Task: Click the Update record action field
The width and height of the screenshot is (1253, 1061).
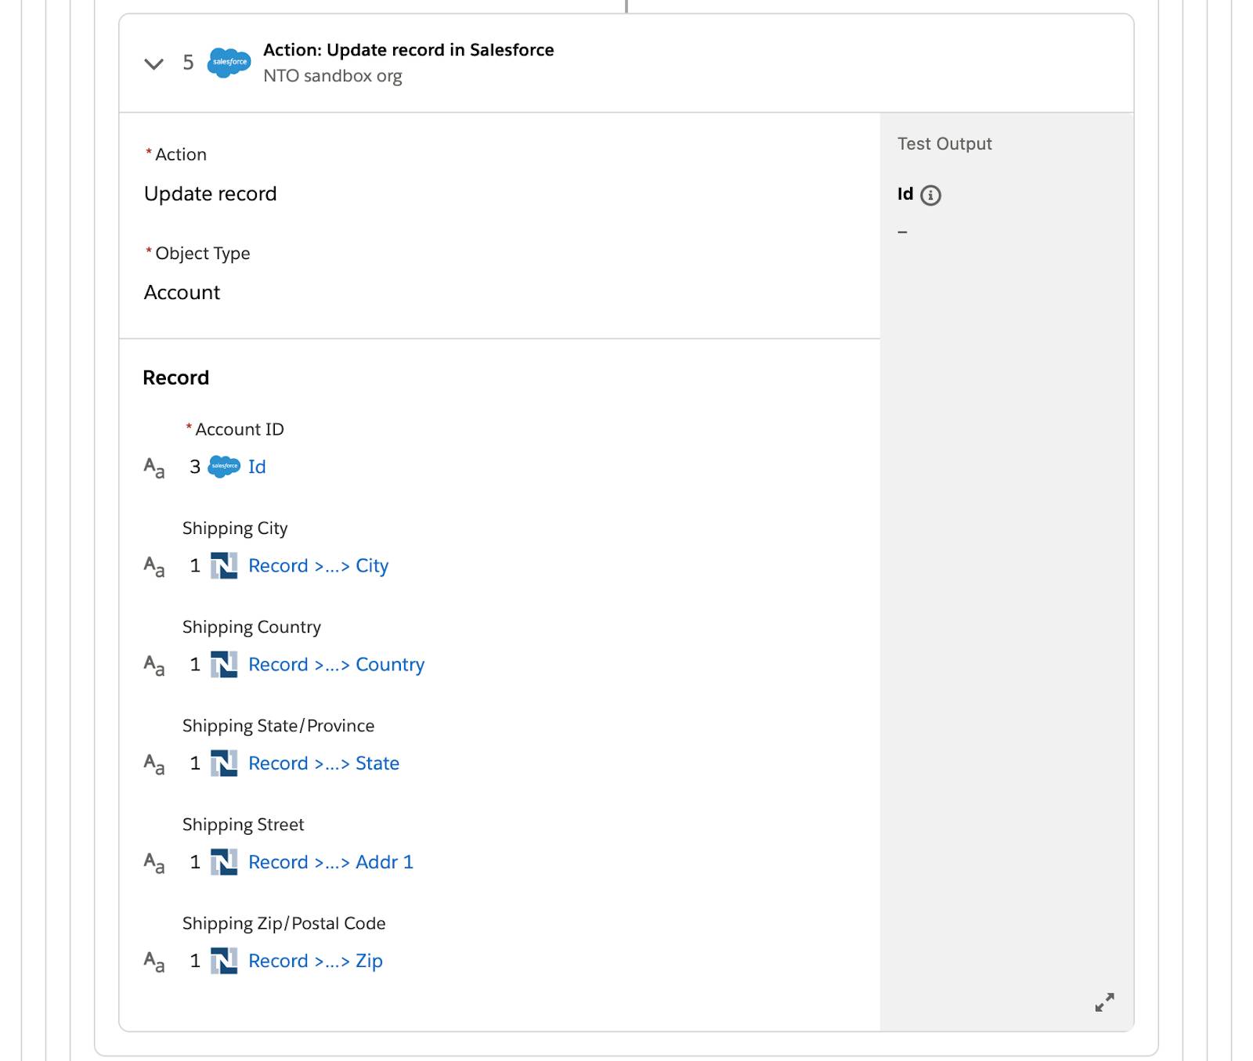Action: click(x=211, y=193)
